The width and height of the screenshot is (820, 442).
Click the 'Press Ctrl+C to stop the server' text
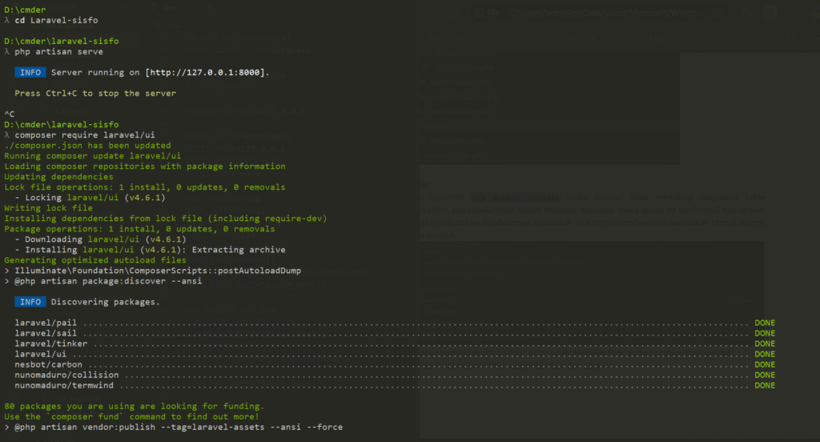(x=94, y=94)
